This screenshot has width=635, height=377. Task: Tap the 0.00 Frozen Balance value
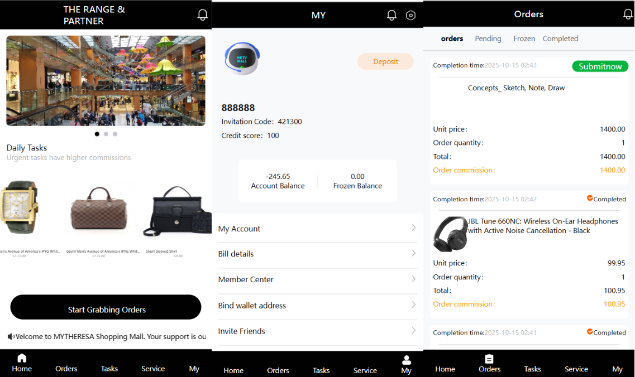click(x=357, y=176)
